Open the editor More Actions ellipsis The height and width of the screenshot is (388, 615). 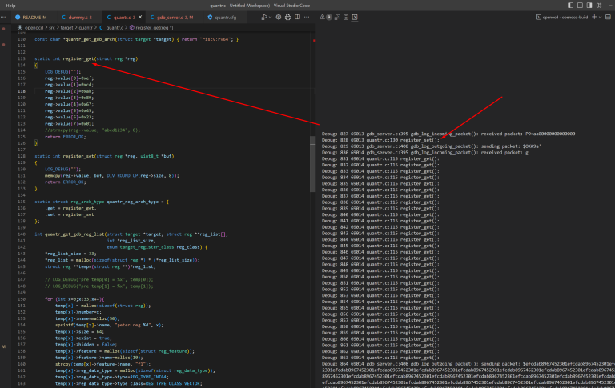[307, 18]
